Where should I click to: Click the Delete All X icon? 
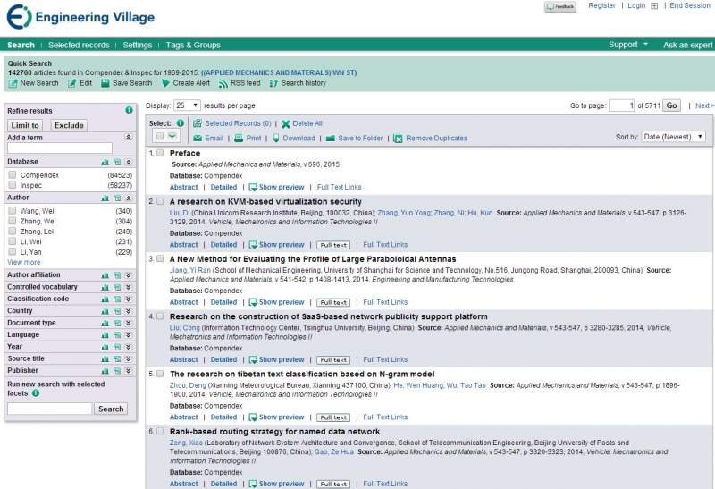pyautogui.click(x=285, y=123)
